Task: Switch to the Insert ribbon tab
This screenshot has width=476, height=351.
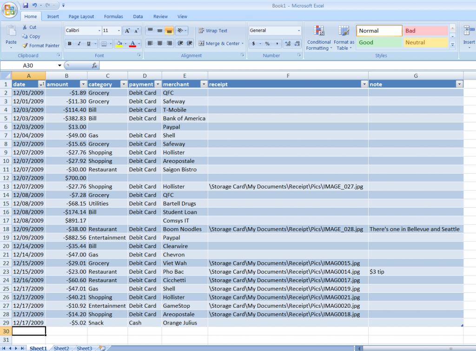Action: click(53, 16)
